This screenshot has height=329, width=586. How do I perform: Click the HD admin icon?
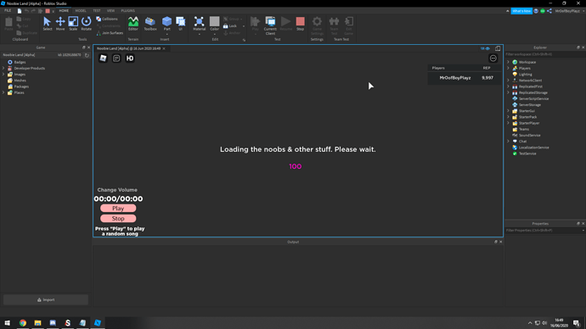[130, 59]
